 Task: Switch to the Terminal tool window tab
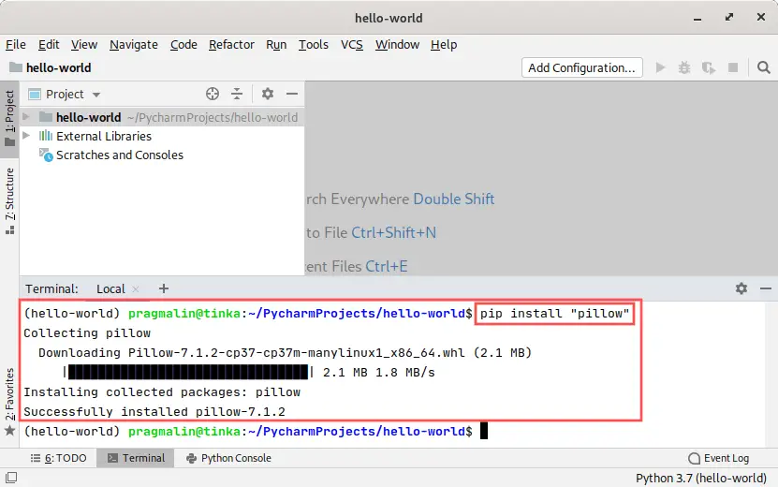pos(136,458)
